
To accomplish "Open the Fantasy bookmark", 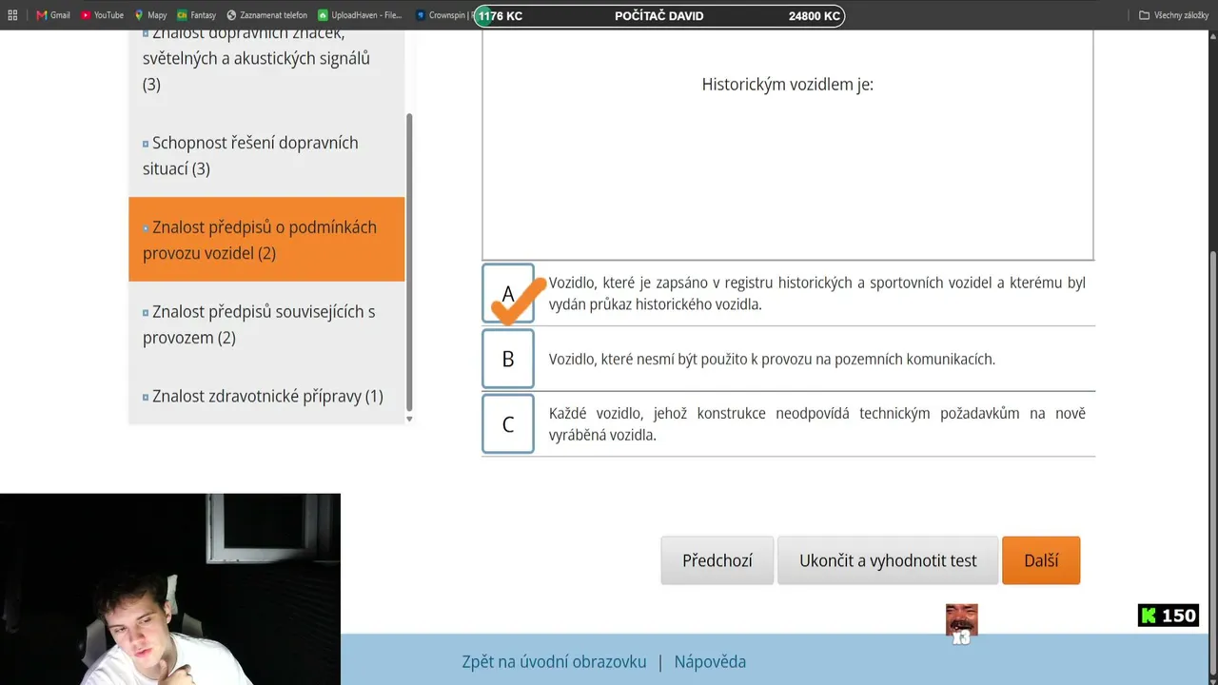I will 197,15.
